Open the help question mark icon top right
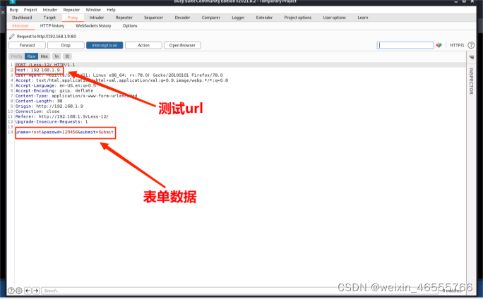 coord(471,45)
